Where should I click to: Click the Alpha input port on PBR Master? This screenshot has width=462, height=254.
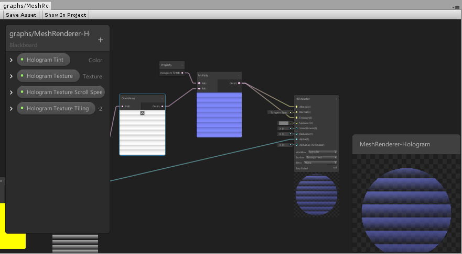(296, 139)
